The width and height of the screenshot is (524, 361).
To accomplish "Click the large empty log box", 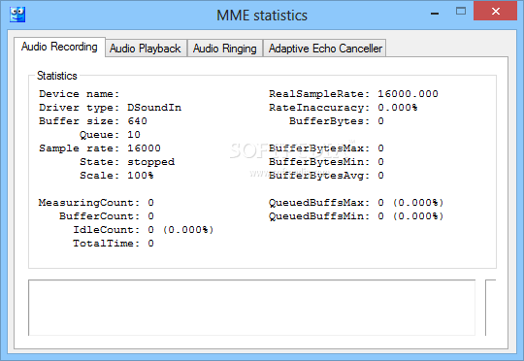I will (251, 308).
